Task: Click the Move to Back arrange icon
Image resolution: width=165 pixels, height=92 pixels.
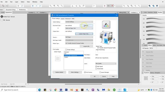Action: [51, 6]
